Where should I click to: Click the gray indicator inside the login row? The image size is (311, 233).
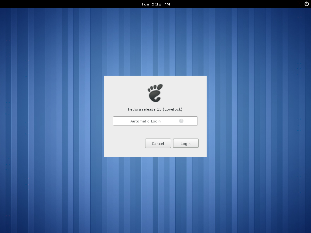[181, 121]
